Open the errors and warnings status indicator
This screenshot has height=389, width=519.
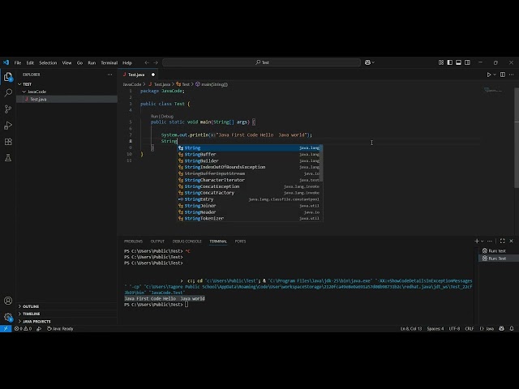24,328
